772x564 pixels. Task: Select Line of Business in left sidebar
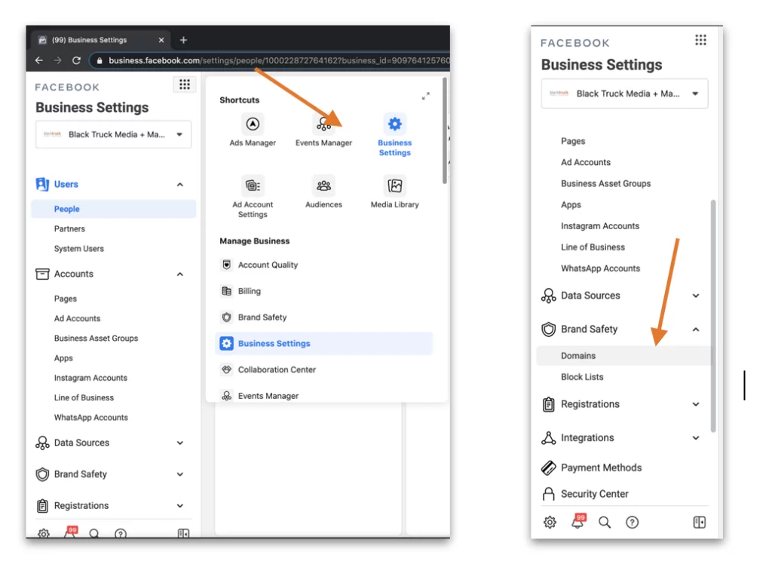pos(84,397)
